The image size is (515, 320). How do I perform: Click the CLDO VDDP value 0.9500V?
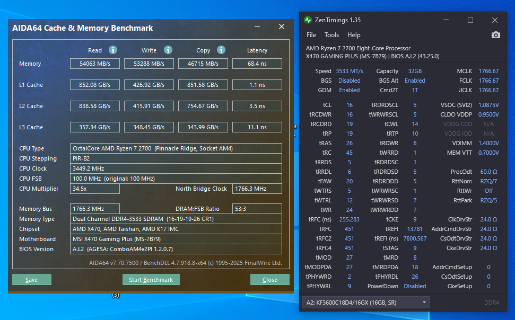(x=488, y=114)
